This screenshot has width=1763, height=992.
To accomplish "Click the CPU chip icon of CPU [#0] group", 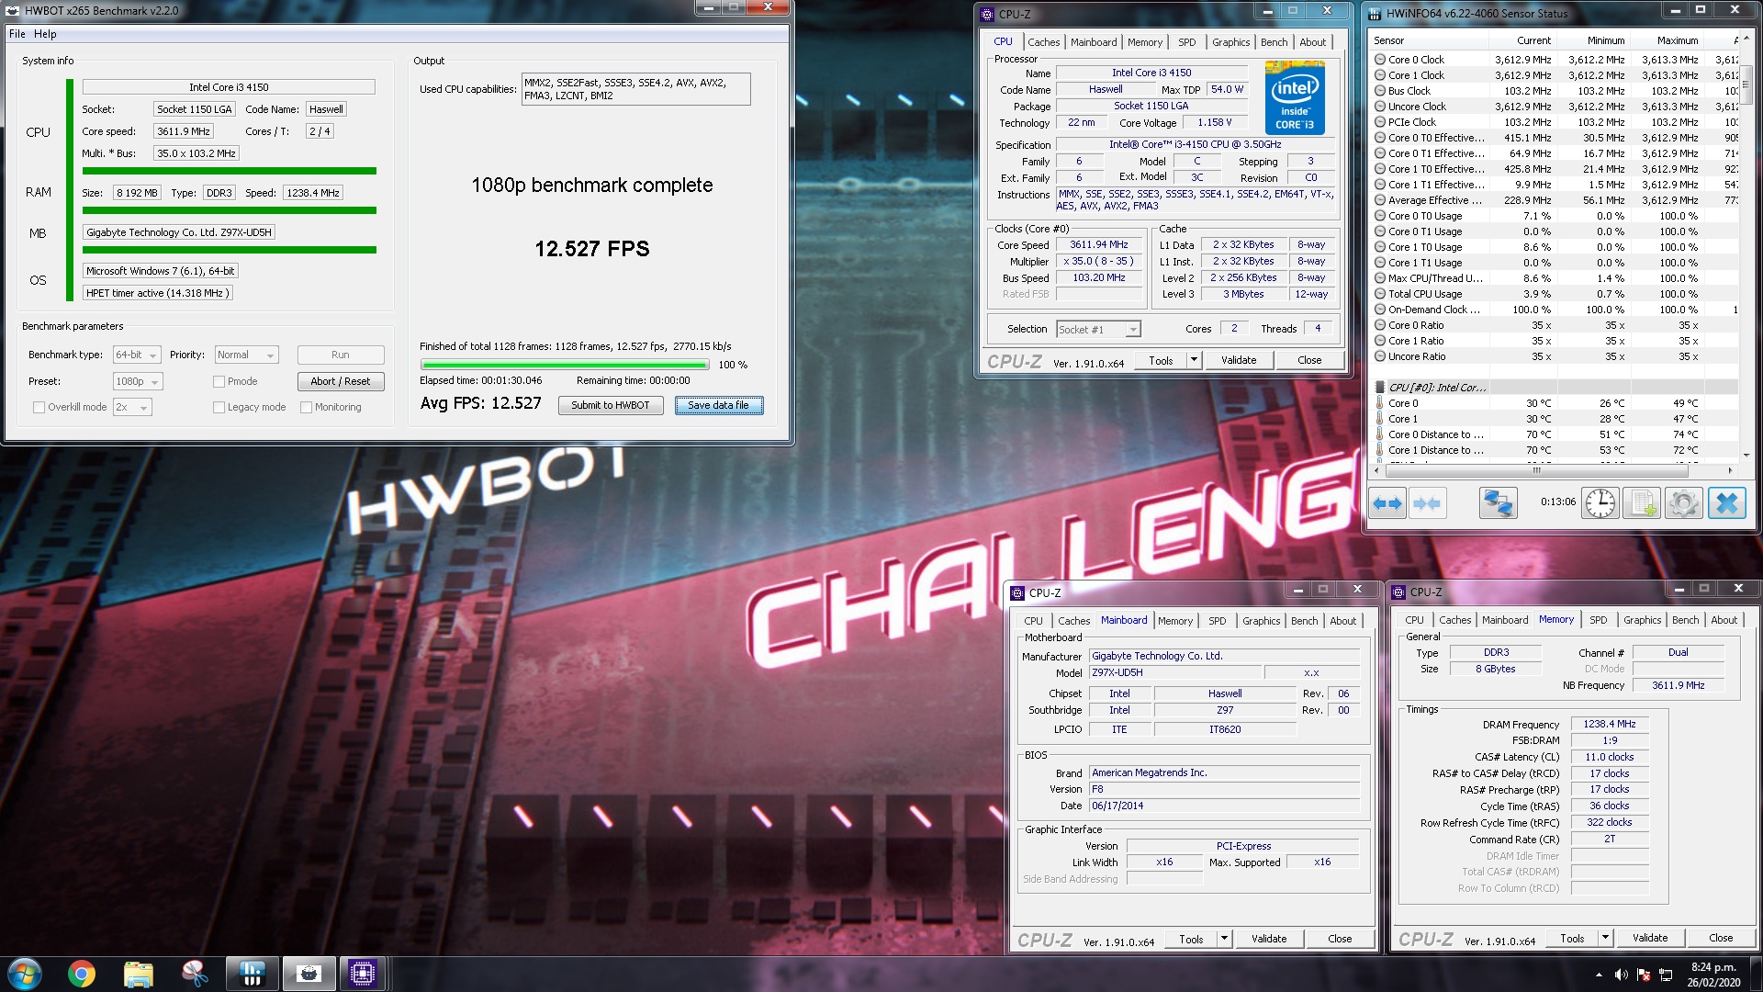I will [1379, 388].
